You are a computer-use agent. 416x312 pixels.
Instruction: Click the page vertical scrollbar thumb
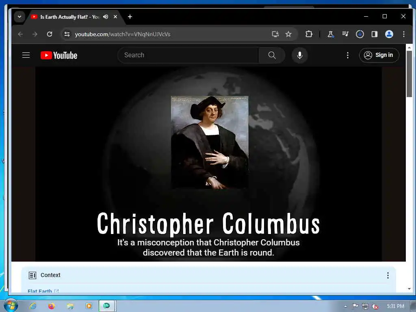click(409, 74)
